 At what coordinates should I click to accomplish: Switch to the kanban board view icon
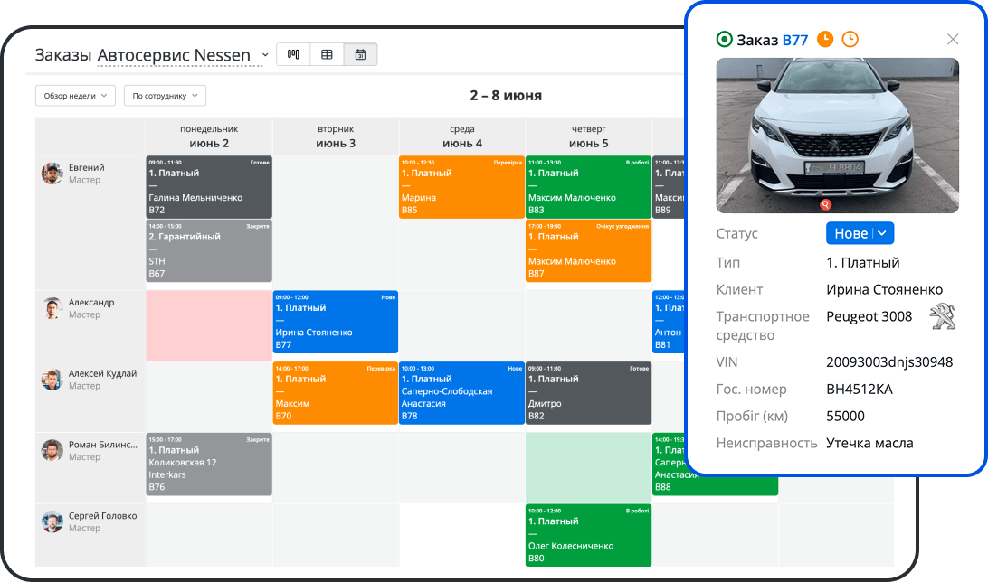pos(293,54)
